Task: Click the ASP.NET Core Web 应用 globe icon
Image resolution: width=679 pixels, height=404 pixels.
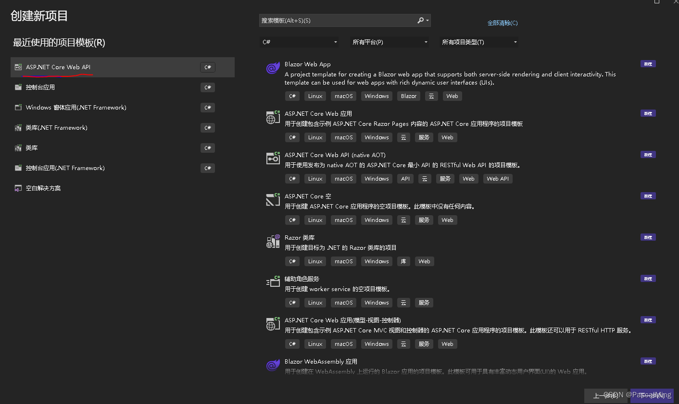Action: [x=273, y=117]
